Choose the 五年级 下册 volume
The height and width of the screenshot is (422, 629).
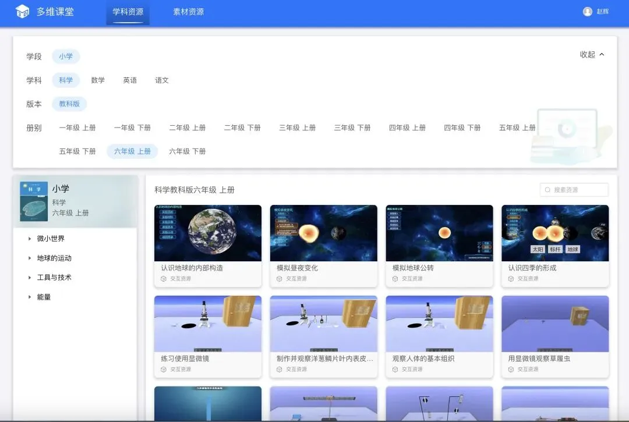tap(77, 151)
